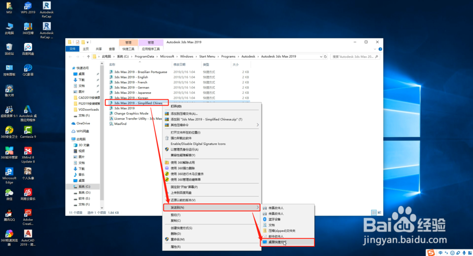Collapse the ribbon expand chevron

click(375, 49)
